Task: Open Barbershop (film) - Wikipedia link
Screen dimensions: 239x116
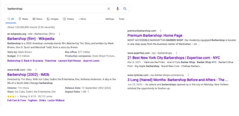Action: [31, 39]
